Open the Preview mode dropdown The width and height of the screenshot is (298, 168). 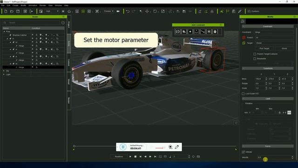click(x=108, y=11)
